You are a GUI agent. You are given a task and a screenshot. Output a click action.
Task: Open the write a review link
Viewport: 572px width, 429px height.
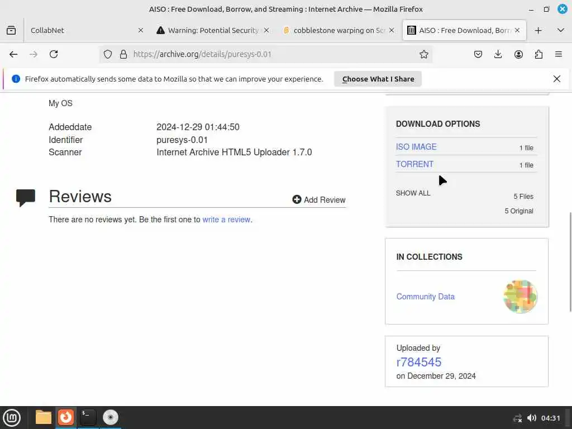click(227, 220)
